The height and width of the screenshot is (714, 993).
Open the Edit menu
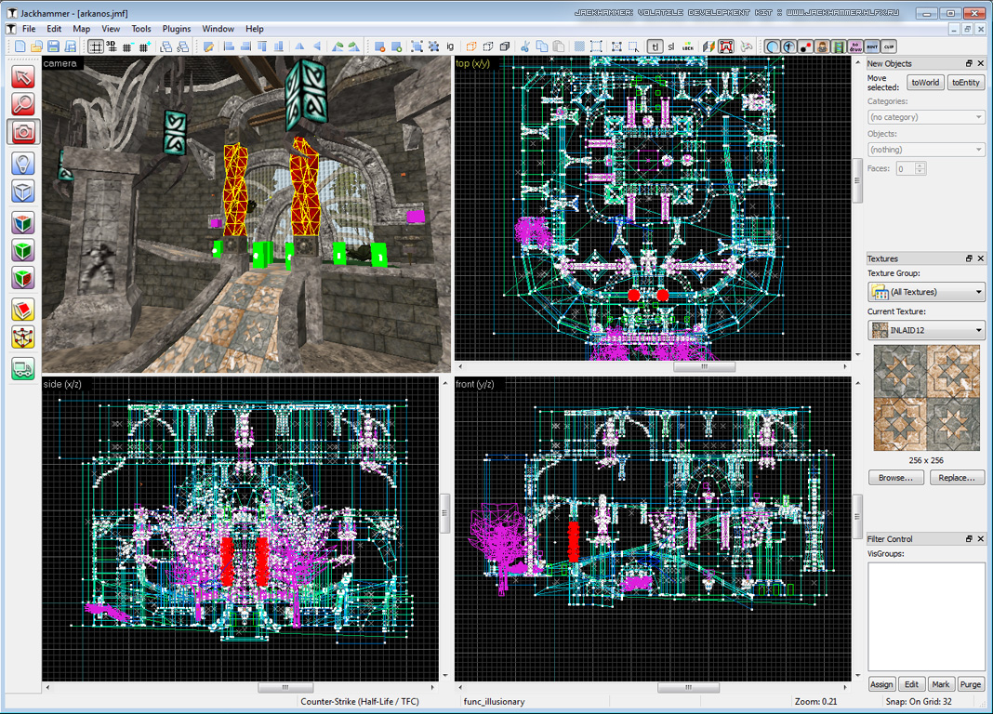[x=55, y=29]
